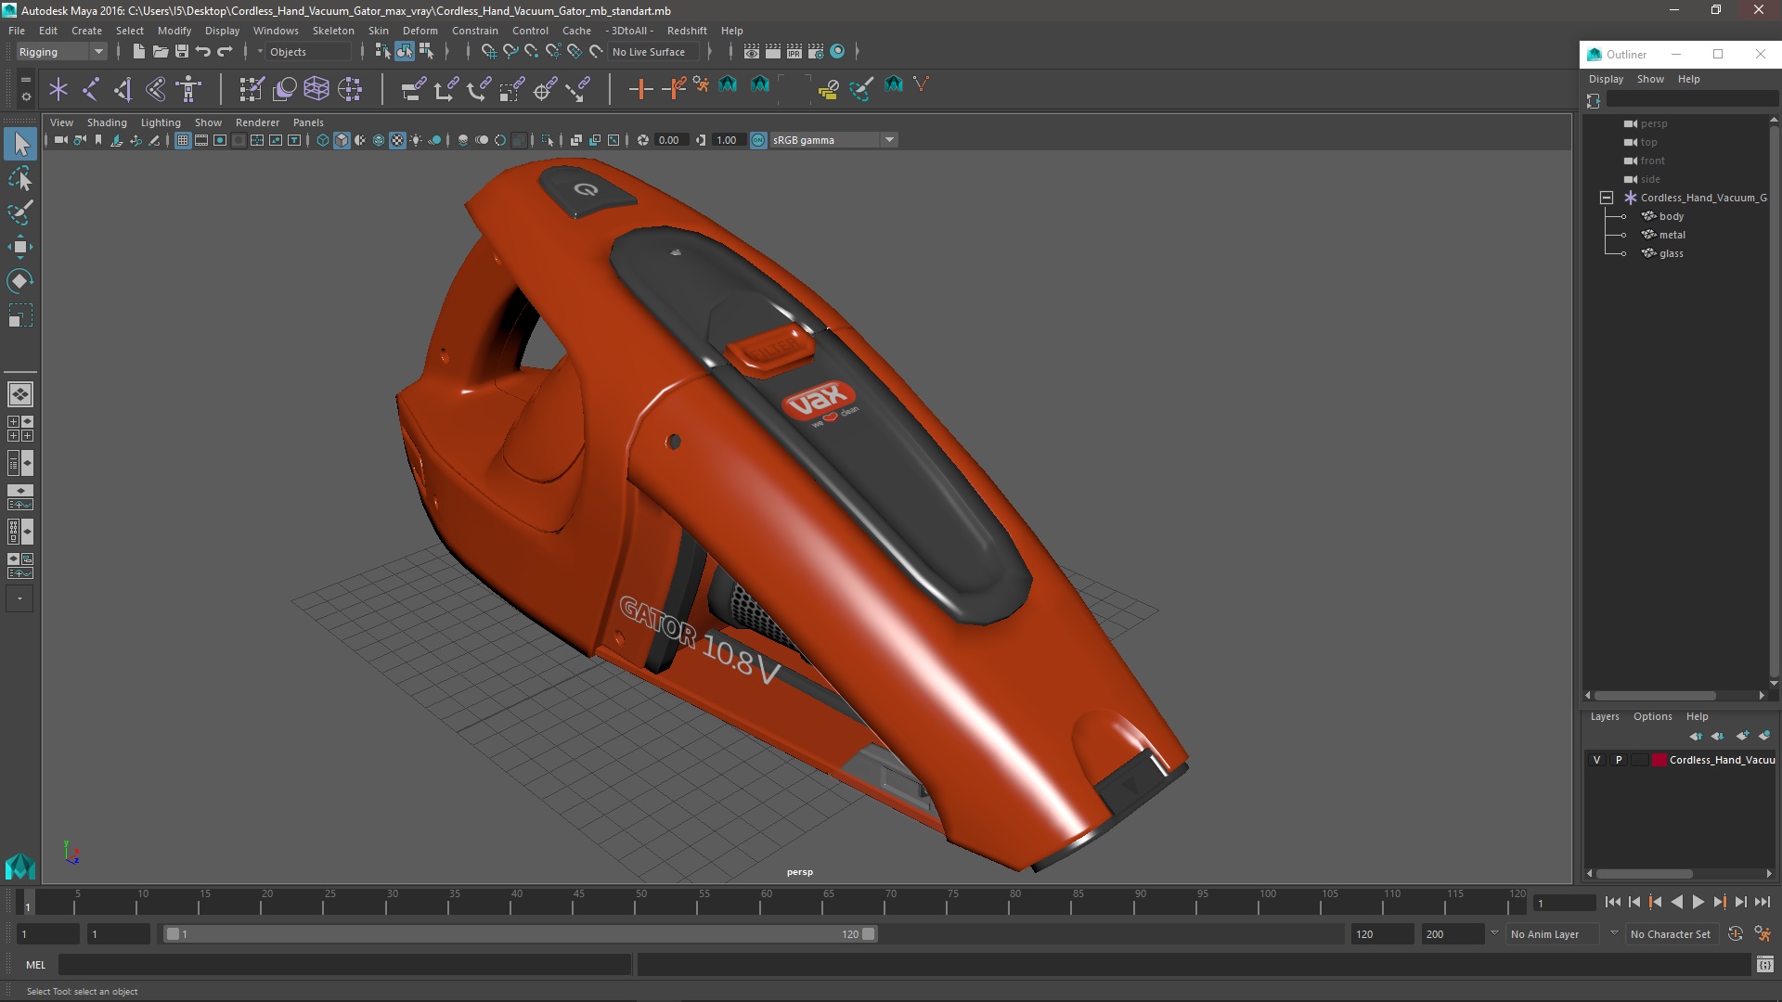
Task: Open the sRGB gamma dropdown
Action: 833,140
